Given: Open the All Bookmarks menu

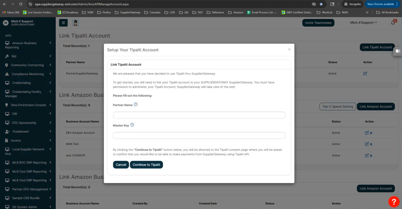Looking at the screenshot, I should tap(387, 12).
